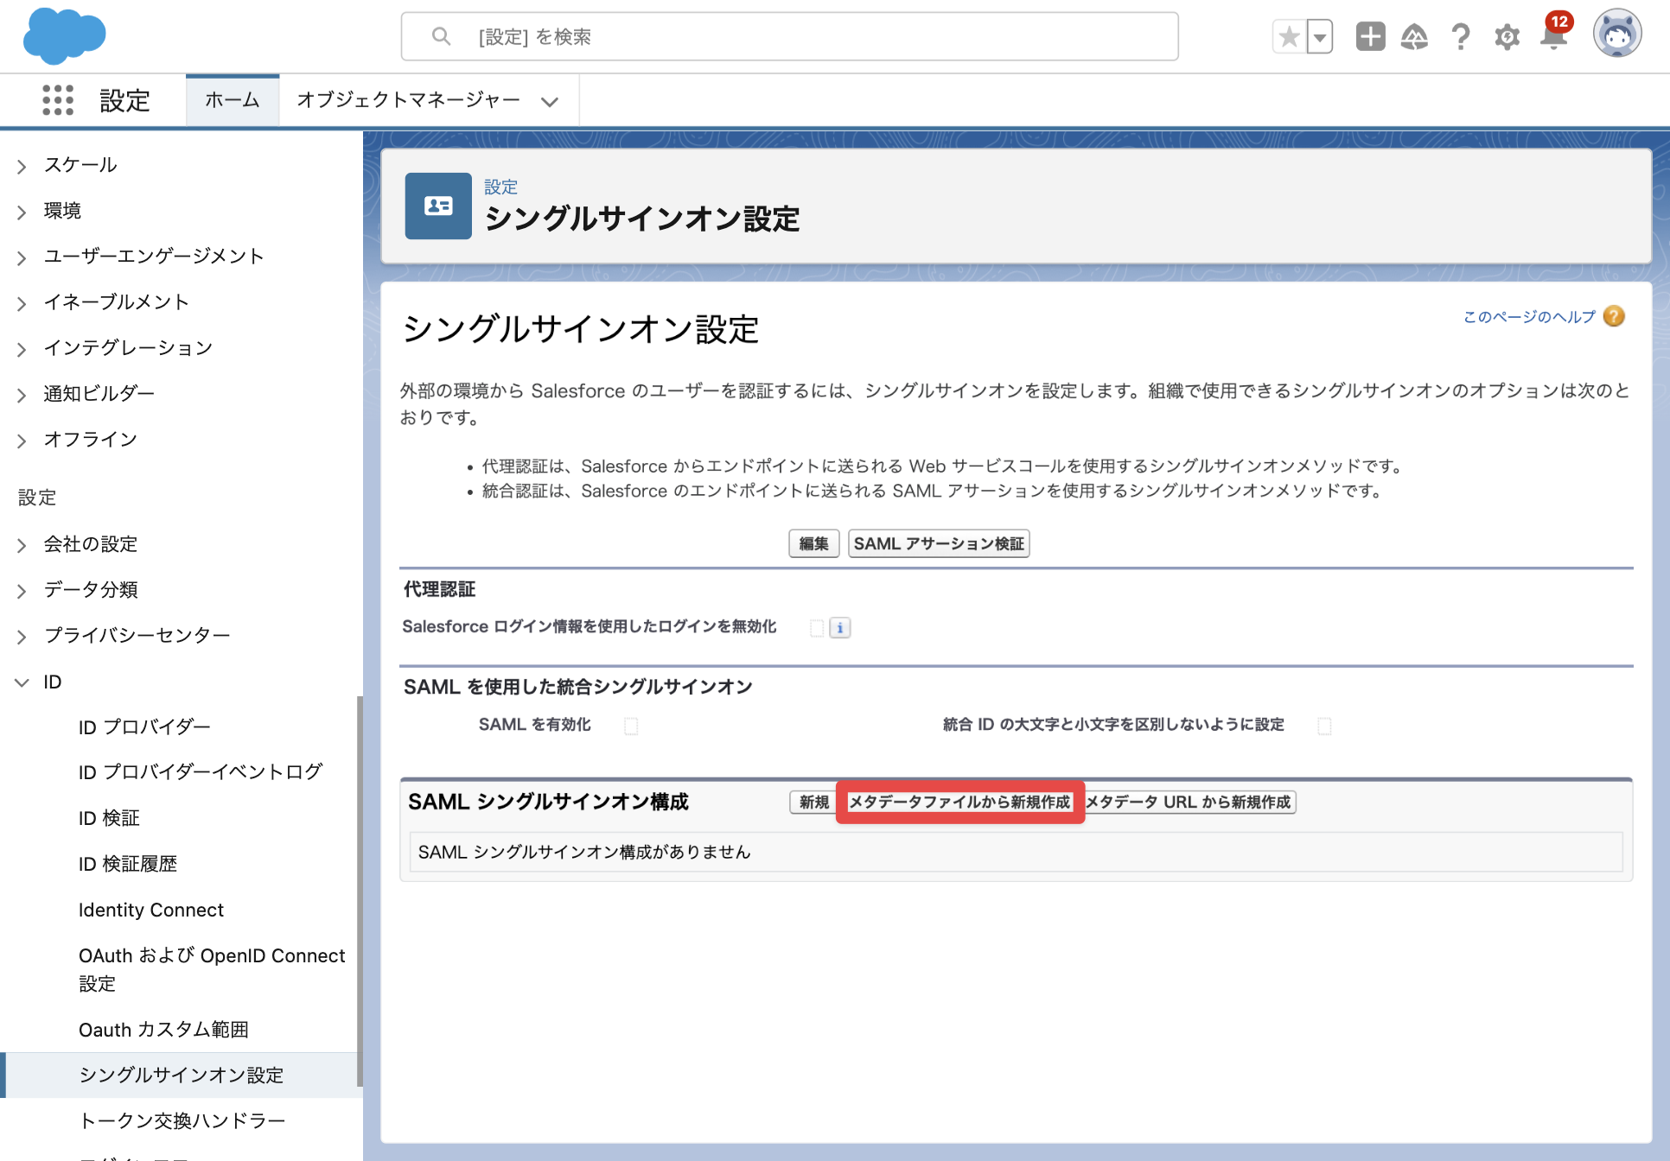This screenshot has height=1161, width=1670.
Task: Open the notifications bell
Action: pos(1554,36)
